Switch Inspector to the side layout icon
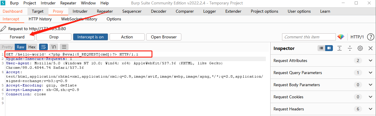The width and height of the screenshot is (376, 116). tap(329, 48)
